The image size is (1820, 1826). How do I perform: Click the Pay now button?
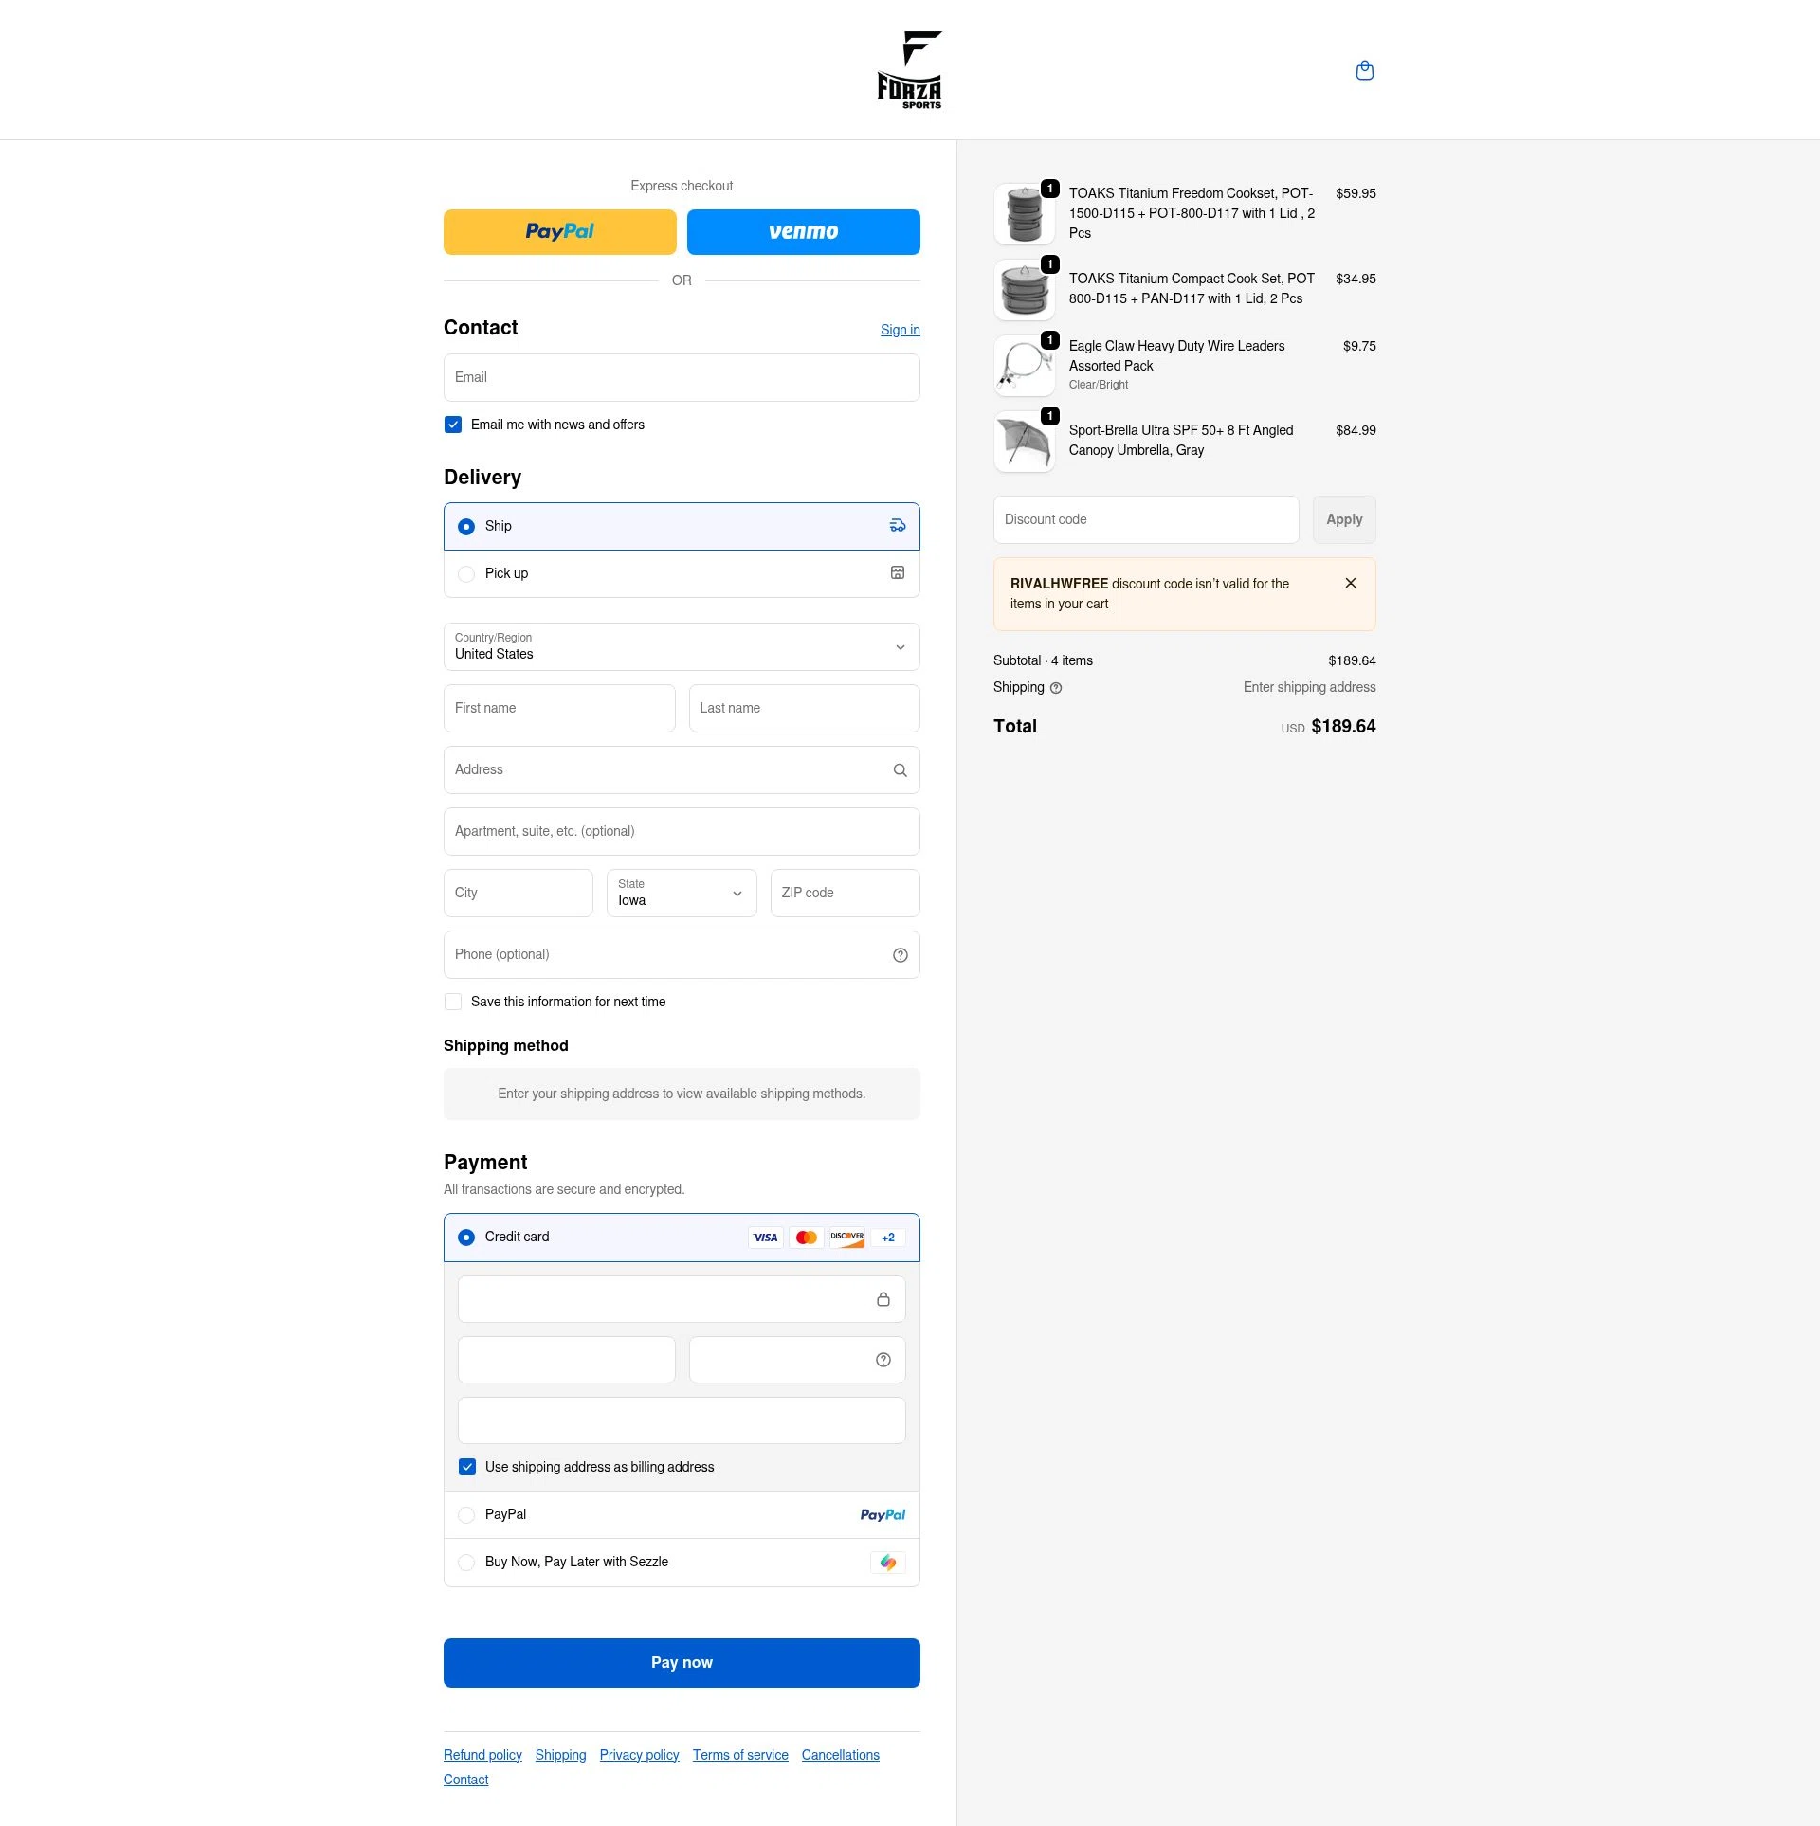tap(681, 1663)
